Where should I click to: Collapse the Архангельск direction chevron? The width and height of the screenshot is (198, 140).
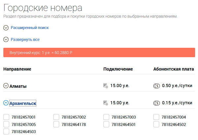(6, 103)
